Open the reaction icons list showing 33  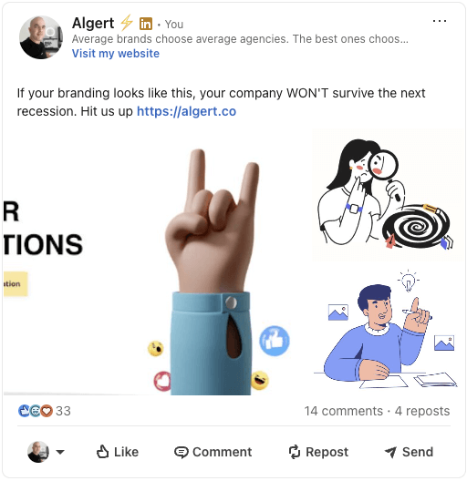(45, 411)
